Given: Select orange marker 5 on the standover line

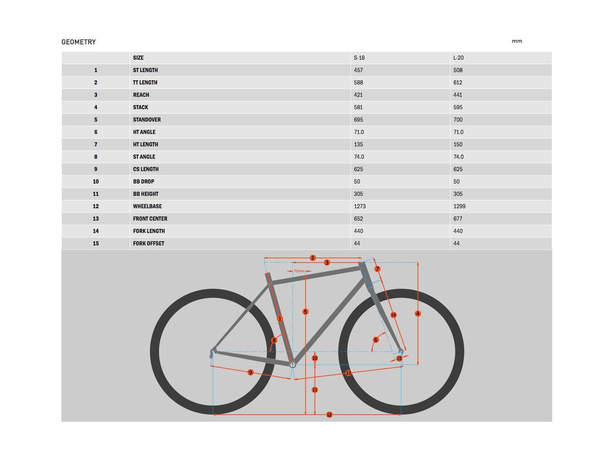Looking at the screenshot, I should 305,312.
